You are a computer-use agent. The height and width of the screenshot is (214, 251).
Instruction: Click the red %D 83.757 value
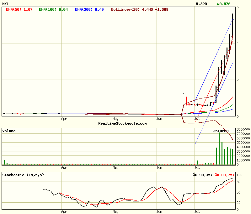point(225,175)
